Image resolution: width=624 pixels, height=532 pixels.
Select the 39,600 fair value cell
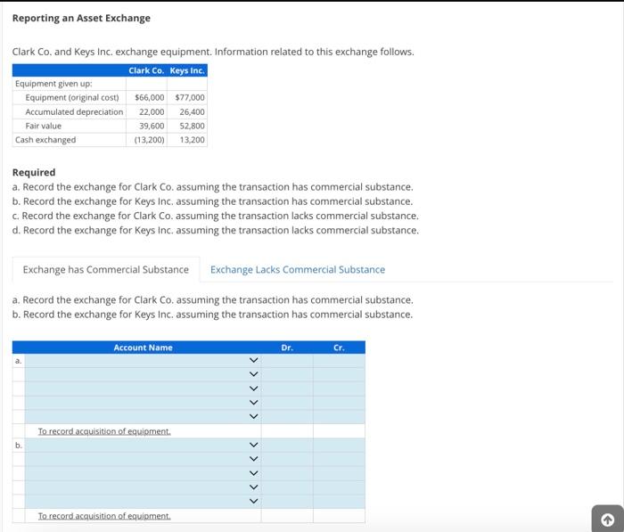(x=146, y=126)
